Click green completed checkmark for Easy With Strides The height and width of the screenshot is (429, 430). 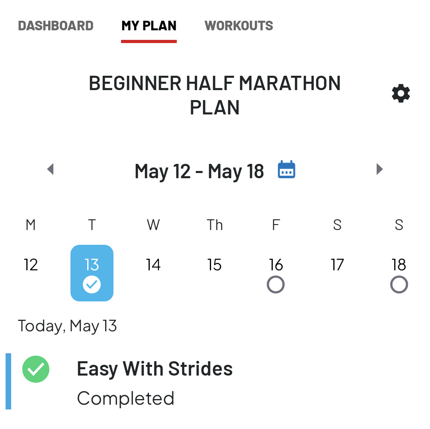pos(36,369)
